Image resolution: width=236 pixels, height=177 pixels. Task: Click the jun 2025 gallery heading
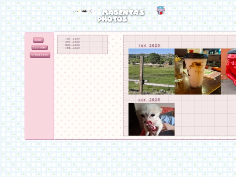tap(149, 45)
